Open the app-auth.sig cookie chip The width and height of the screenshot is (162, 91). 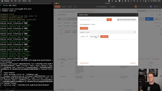93,36
